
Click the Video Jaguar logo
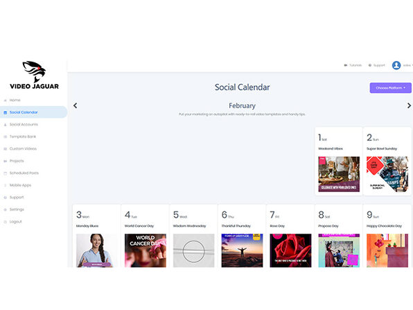[34, 76]
